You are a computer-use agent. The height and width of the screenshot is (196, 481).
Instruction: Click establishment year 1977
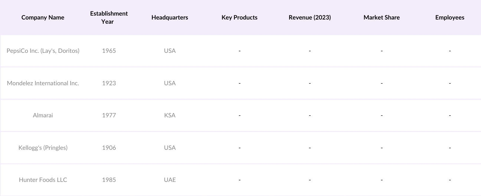109,115
